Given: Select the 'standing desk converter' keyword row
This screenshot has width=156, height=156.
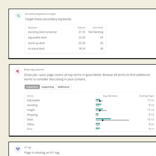Looking at the screenshot, I should click(65, 32).
